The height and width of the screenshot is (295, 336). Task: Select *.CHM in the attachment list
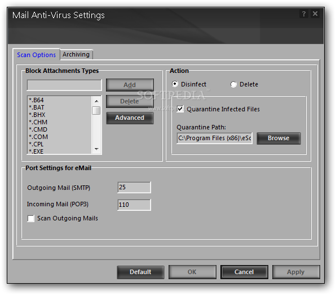tap(60, 122)
